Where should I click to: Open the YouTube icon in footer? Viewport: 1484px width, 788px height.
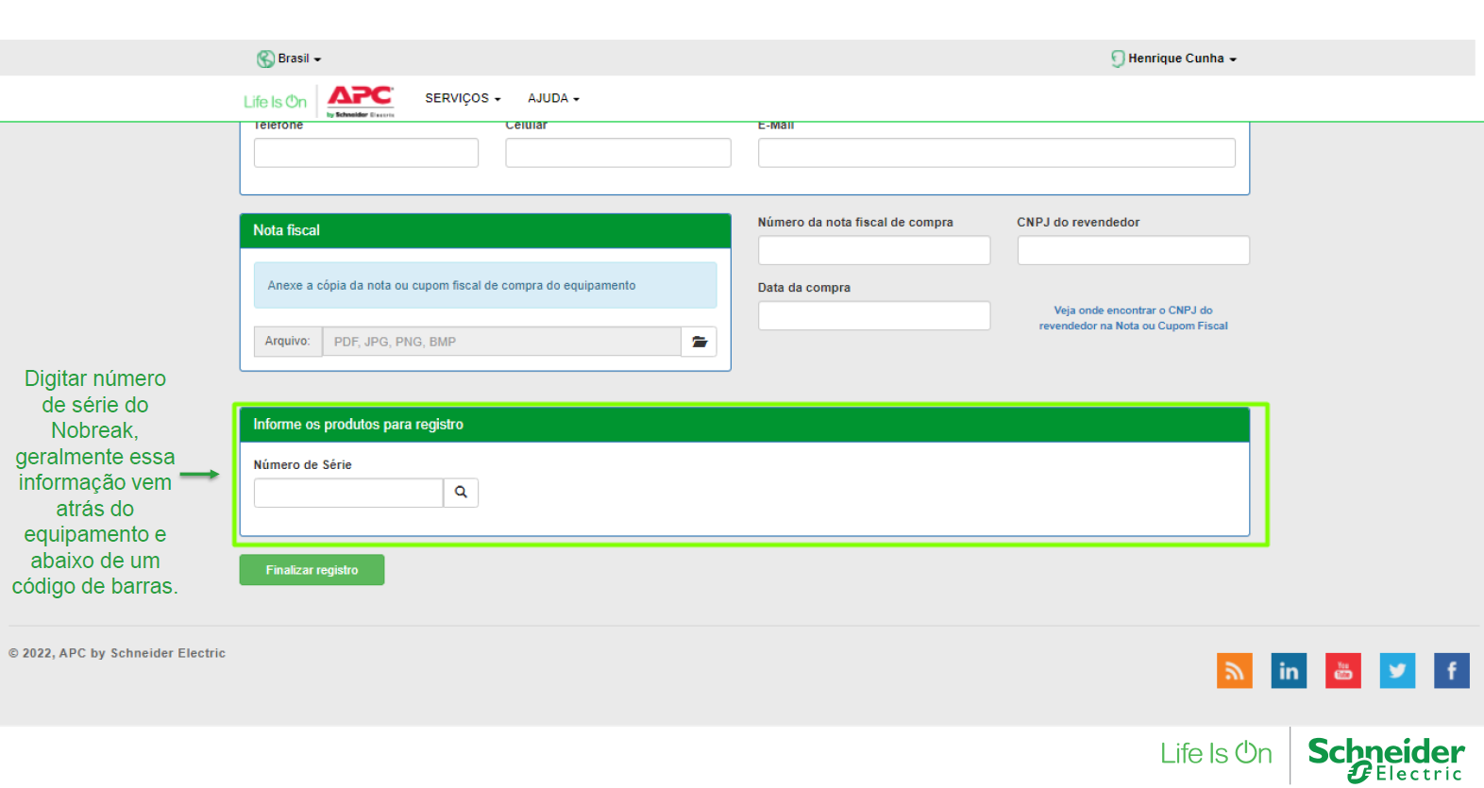pos(1343,671)
